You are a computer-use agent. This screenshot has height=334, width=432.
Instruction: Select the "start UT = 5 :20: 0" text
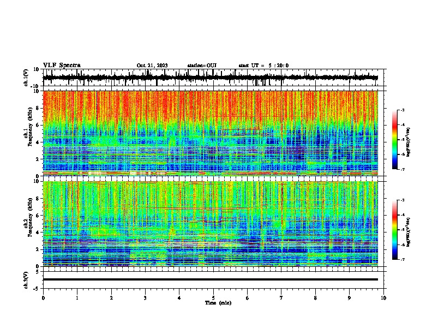(x=263, y=65)
